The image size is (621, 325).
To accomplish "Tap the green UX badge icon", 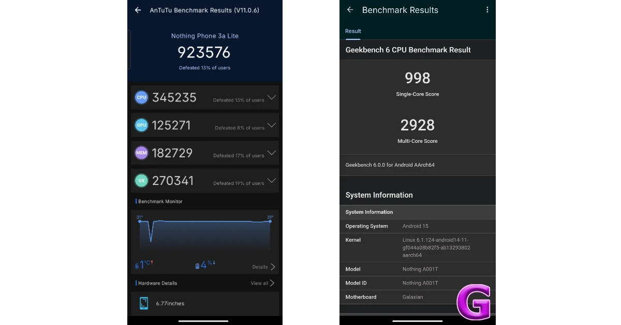I will [141, 180].
